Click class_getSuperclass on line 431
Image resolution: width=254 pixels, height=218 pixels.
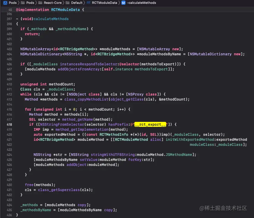pyautogui.click(x=59, y=190)
